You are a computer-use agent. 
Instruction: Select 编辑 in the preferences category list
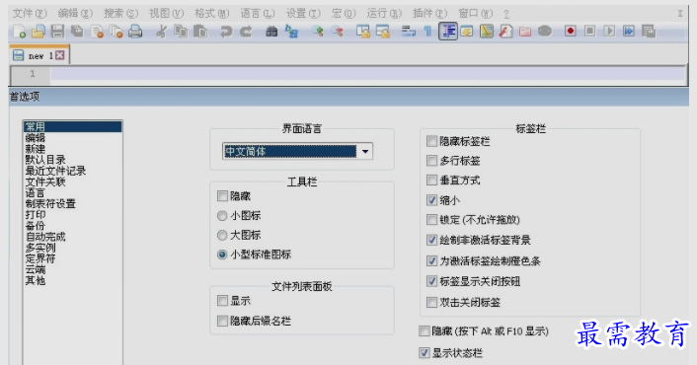(36, 138)
